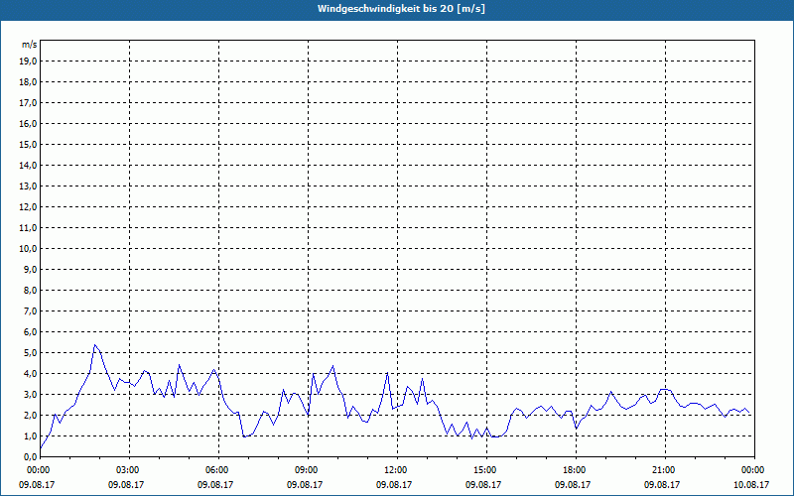Click the '16,0' y-axis value

coord(28,123)
